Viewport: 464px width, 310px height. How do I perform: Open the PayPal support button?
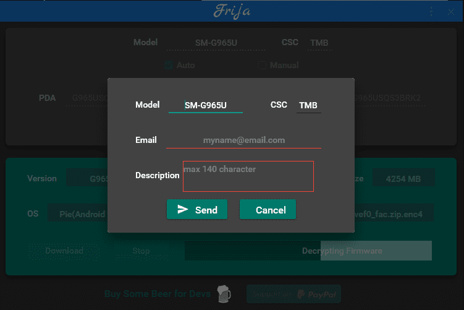293,294
